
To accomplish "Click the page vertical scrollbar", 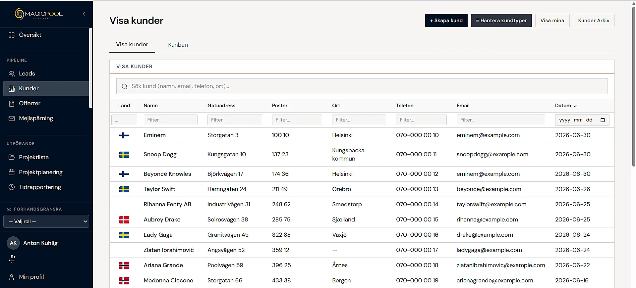I will coord(634,86).
